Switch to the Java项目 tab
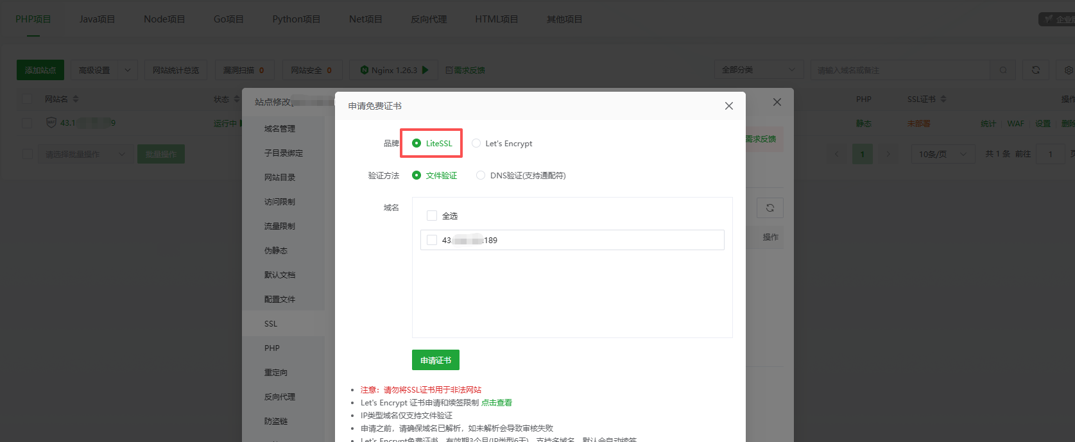Viewport: 1075px width, 442px height. coord(97,19)
